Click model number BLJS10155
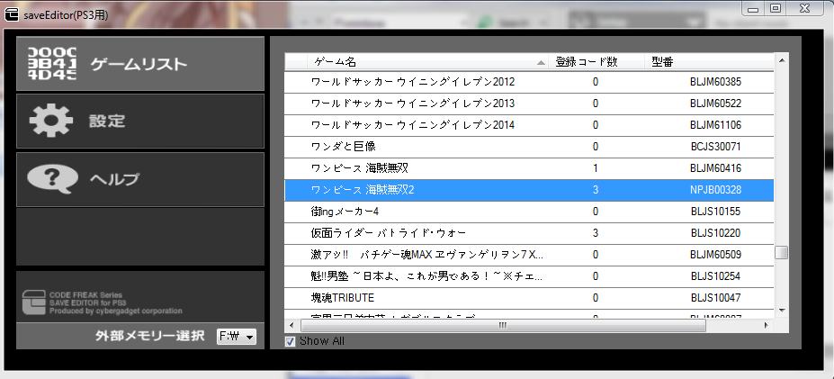834x379 pixels. coord(715,212)
